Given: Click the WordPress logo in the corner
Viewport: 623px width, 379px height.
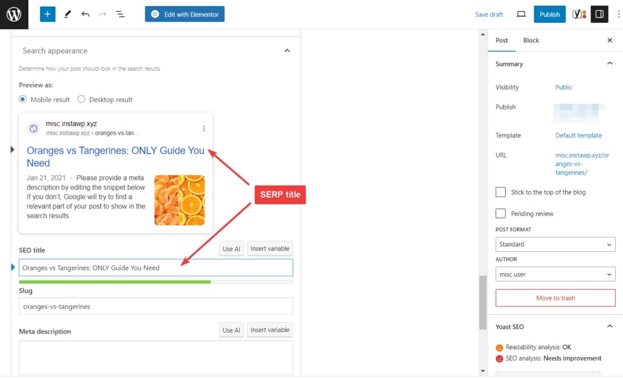Looking at the screenshot, I should pos(14,14).
